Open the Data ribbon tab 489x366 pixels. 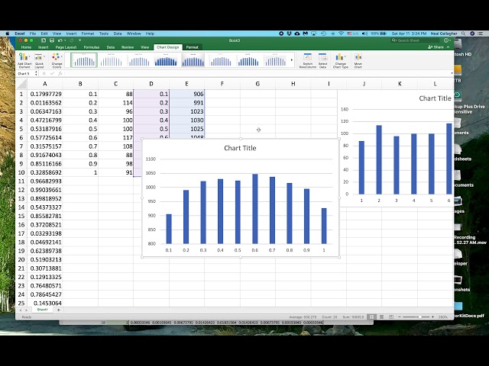[x=110, y=47]
